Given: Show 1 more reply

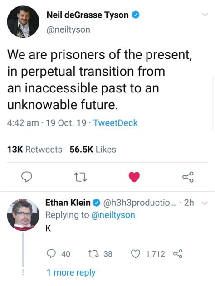Looking at the screenshot, I should (x=71, y=273).
